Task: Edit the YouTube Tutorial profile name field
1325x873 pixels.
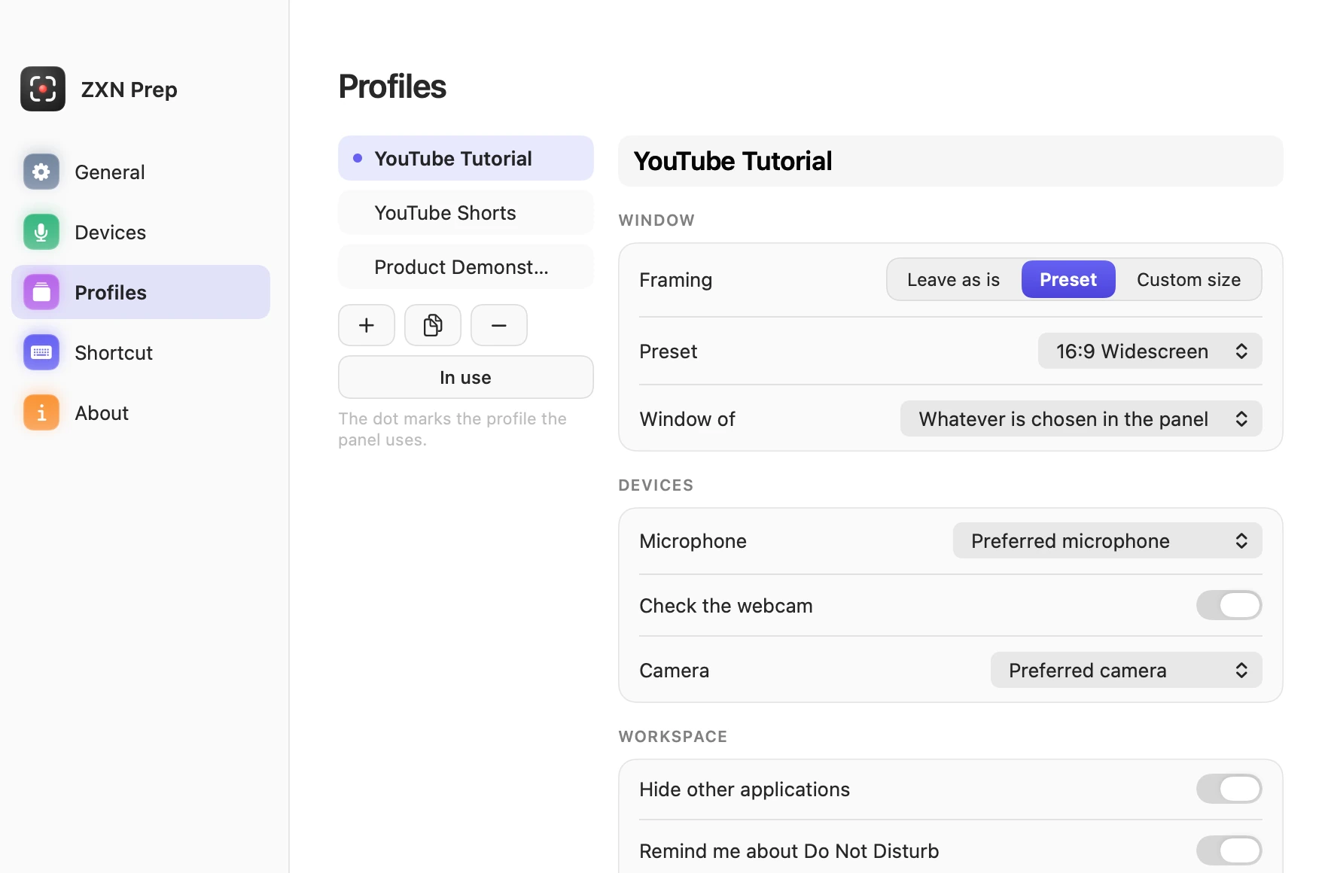Action: pos(951,161)
